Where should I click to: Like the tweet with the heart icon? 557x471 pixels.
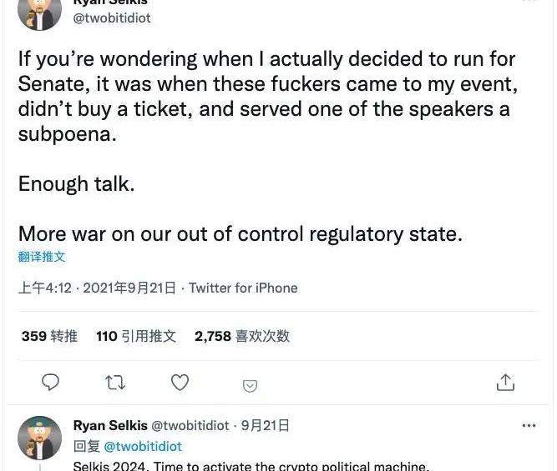click(180, 383)
